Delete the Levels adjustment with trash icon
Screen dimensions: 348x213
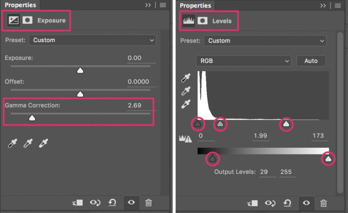click(x=324, y=203)
